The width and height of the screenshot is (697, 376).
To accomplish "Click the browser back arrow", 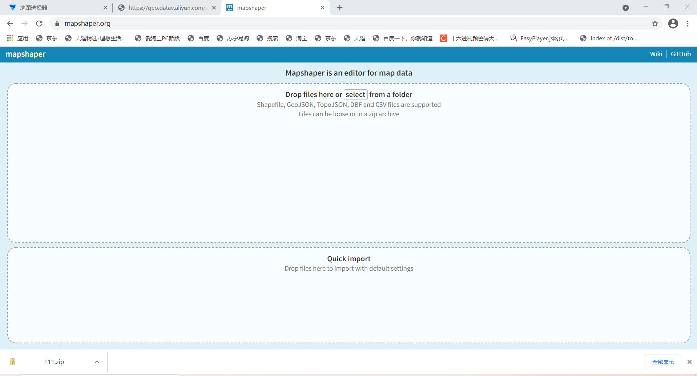I will [x=10, y=24].
